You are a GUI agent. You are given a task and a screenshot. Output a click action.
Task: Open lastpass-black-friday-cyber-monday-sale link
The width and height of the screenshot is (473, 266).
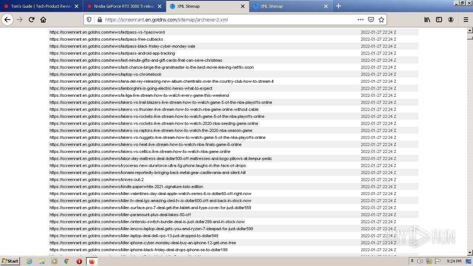pyautogui.click(x=122, y=46)
